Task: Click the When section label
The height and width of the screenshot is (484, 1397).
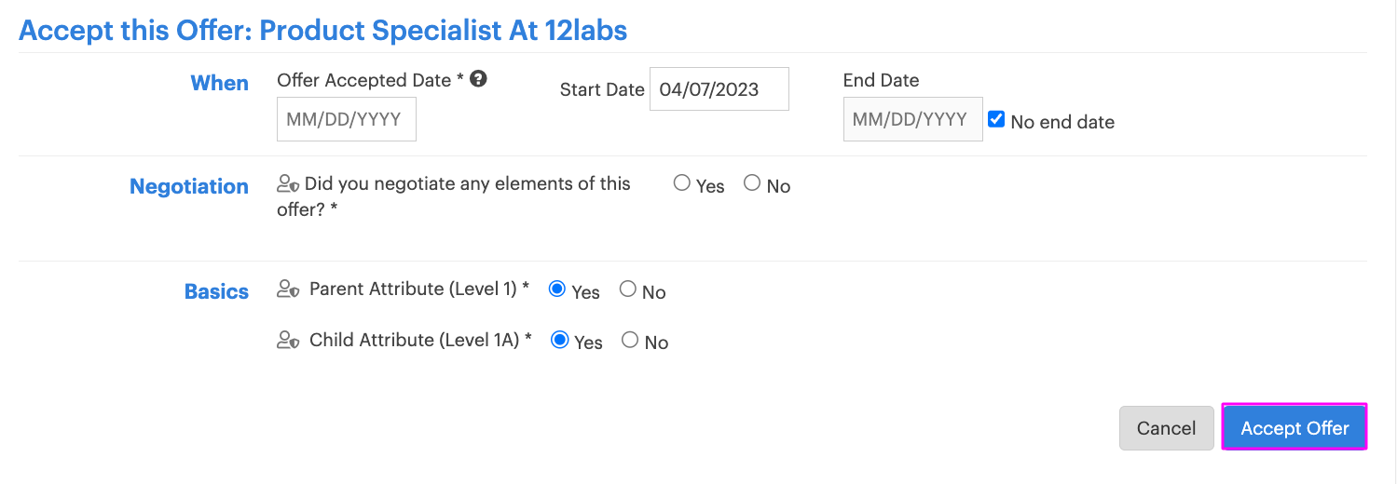Action: pos(220,83)
